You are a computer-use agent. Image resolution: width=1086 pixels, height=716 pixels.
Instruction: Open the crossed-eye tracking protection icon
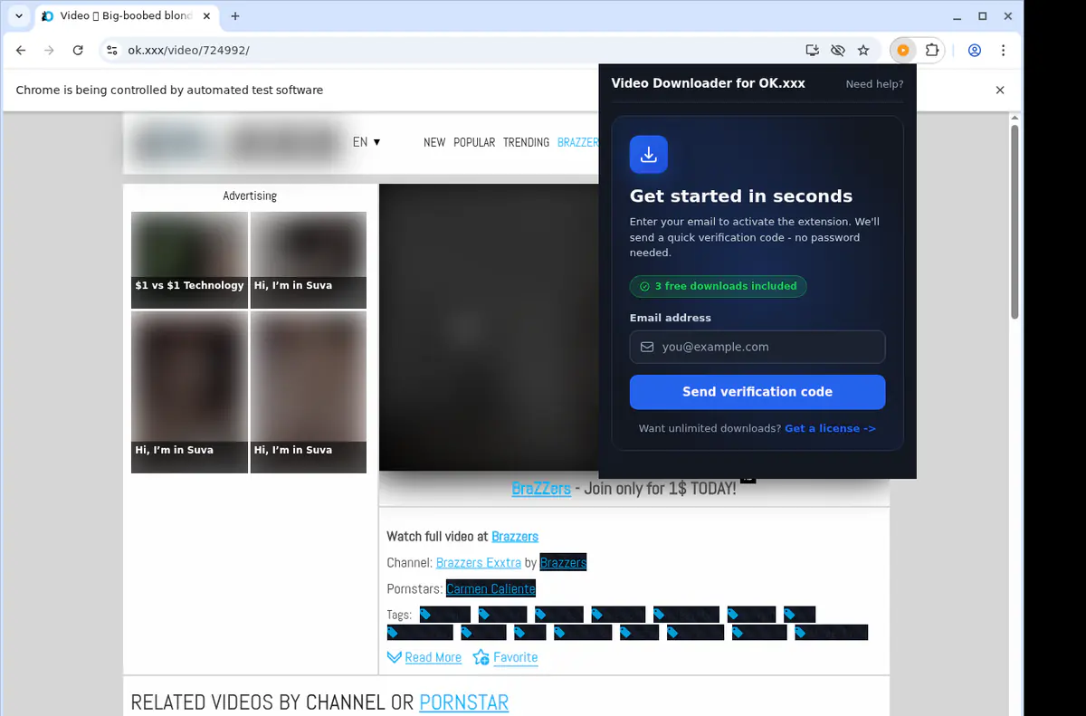[x=837, y=51]
